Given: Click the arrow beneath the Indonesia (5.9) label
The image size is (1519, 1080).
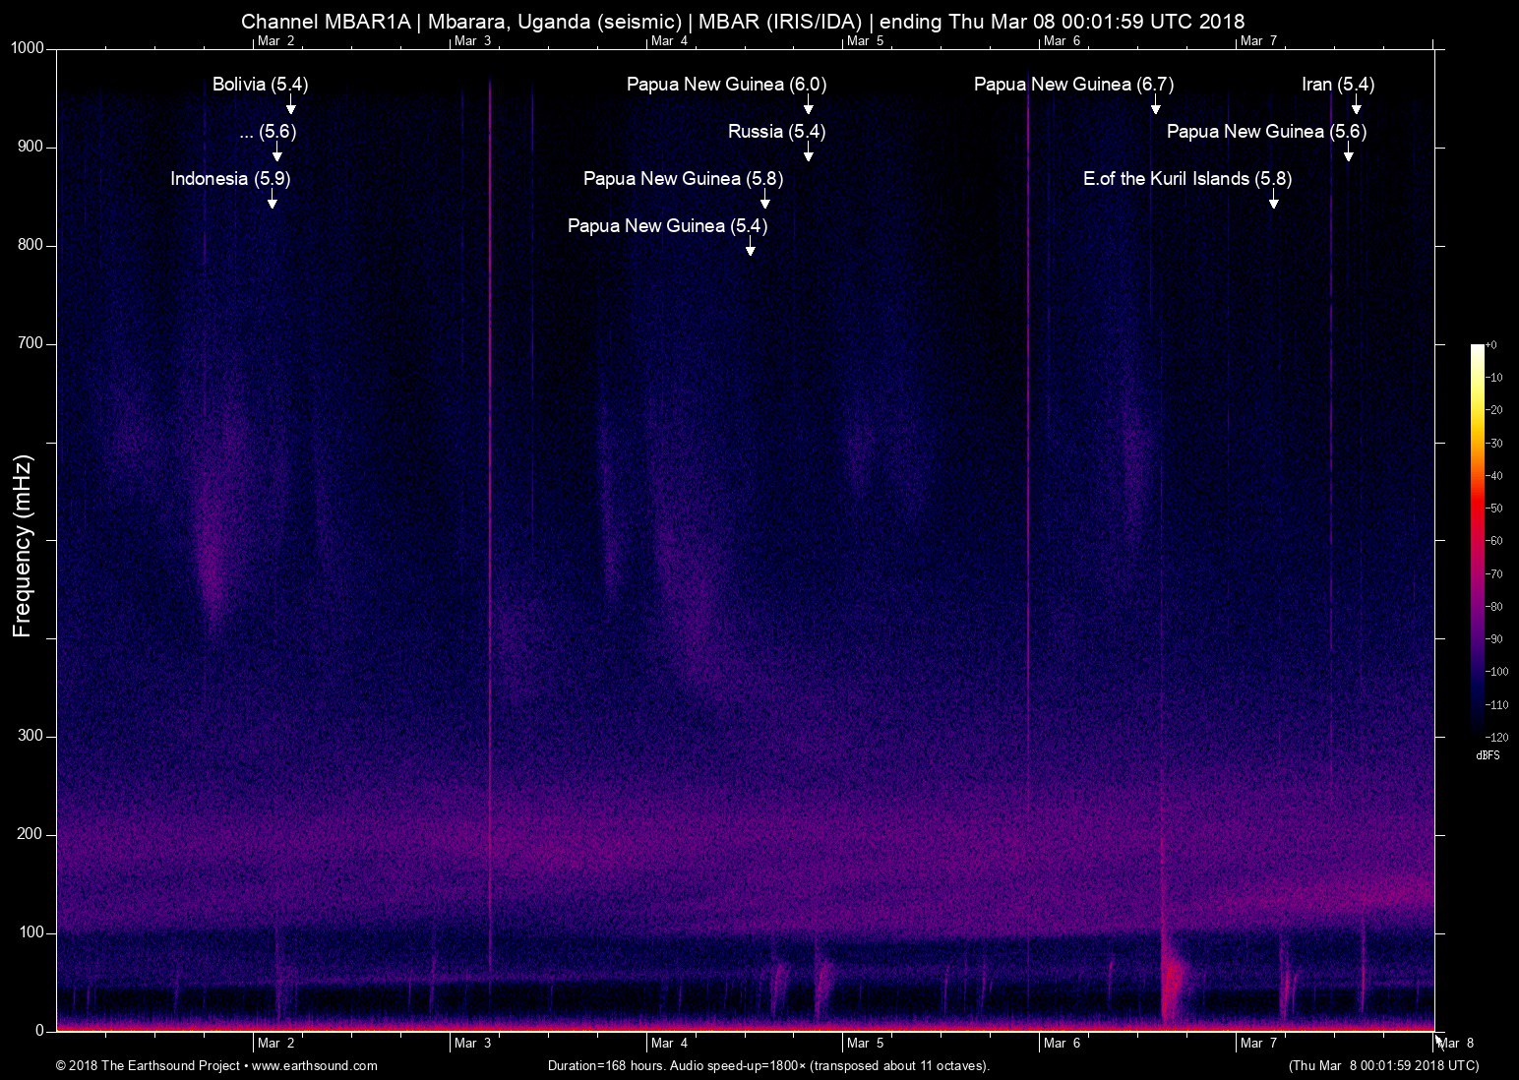Looking at the screenshot, I should (x=273, y=200).
